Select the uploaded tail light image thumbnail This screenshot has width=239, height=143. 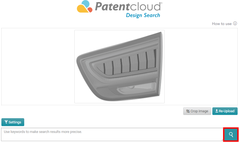tap(119, 67)
